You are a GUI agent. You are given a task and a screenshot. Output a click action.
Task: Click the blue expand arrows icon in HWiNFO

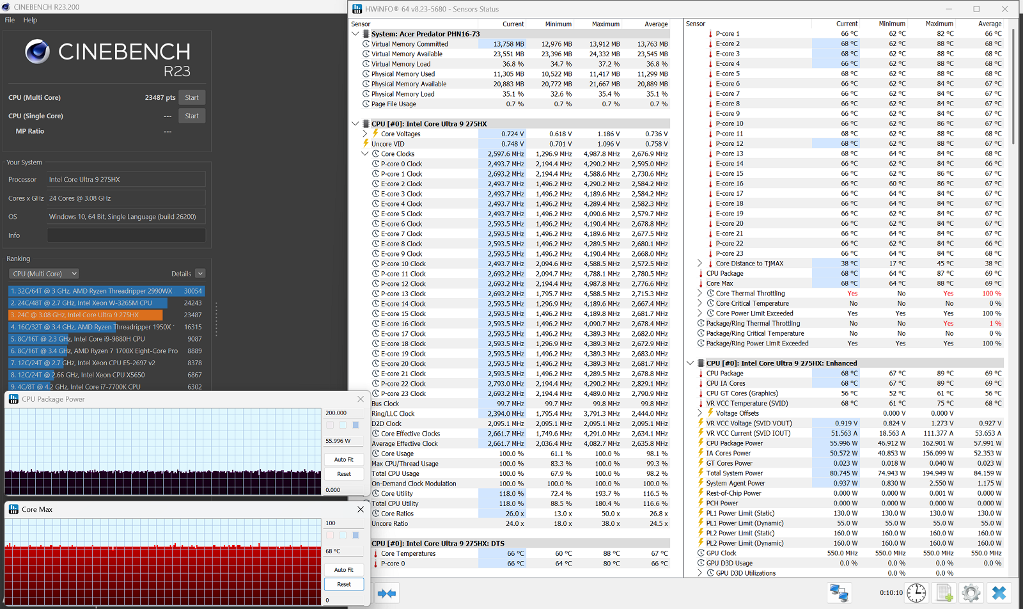click(x=386, y=593)
